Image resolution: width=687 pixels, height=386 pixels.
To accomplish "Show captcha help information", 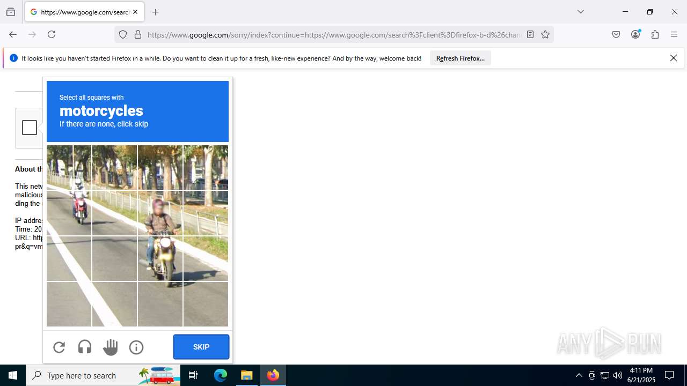I will point(136,347).
